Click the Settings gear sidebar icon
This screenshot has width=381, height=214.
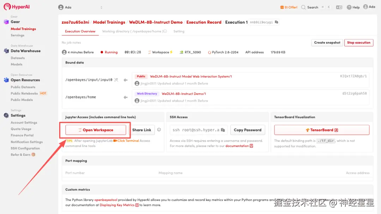pyautogui.click(x=6, y=115)
